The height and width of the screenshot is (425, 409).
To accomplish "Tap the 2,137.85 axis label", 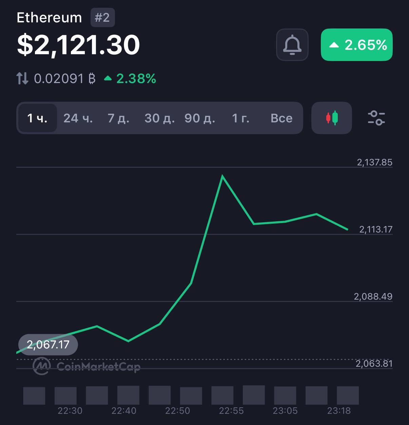I will [x=374, y=162].
